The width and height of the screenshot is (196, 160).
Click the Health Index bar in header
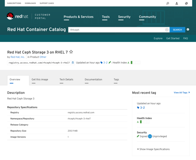pyautogui.click(x=135, y=63)
